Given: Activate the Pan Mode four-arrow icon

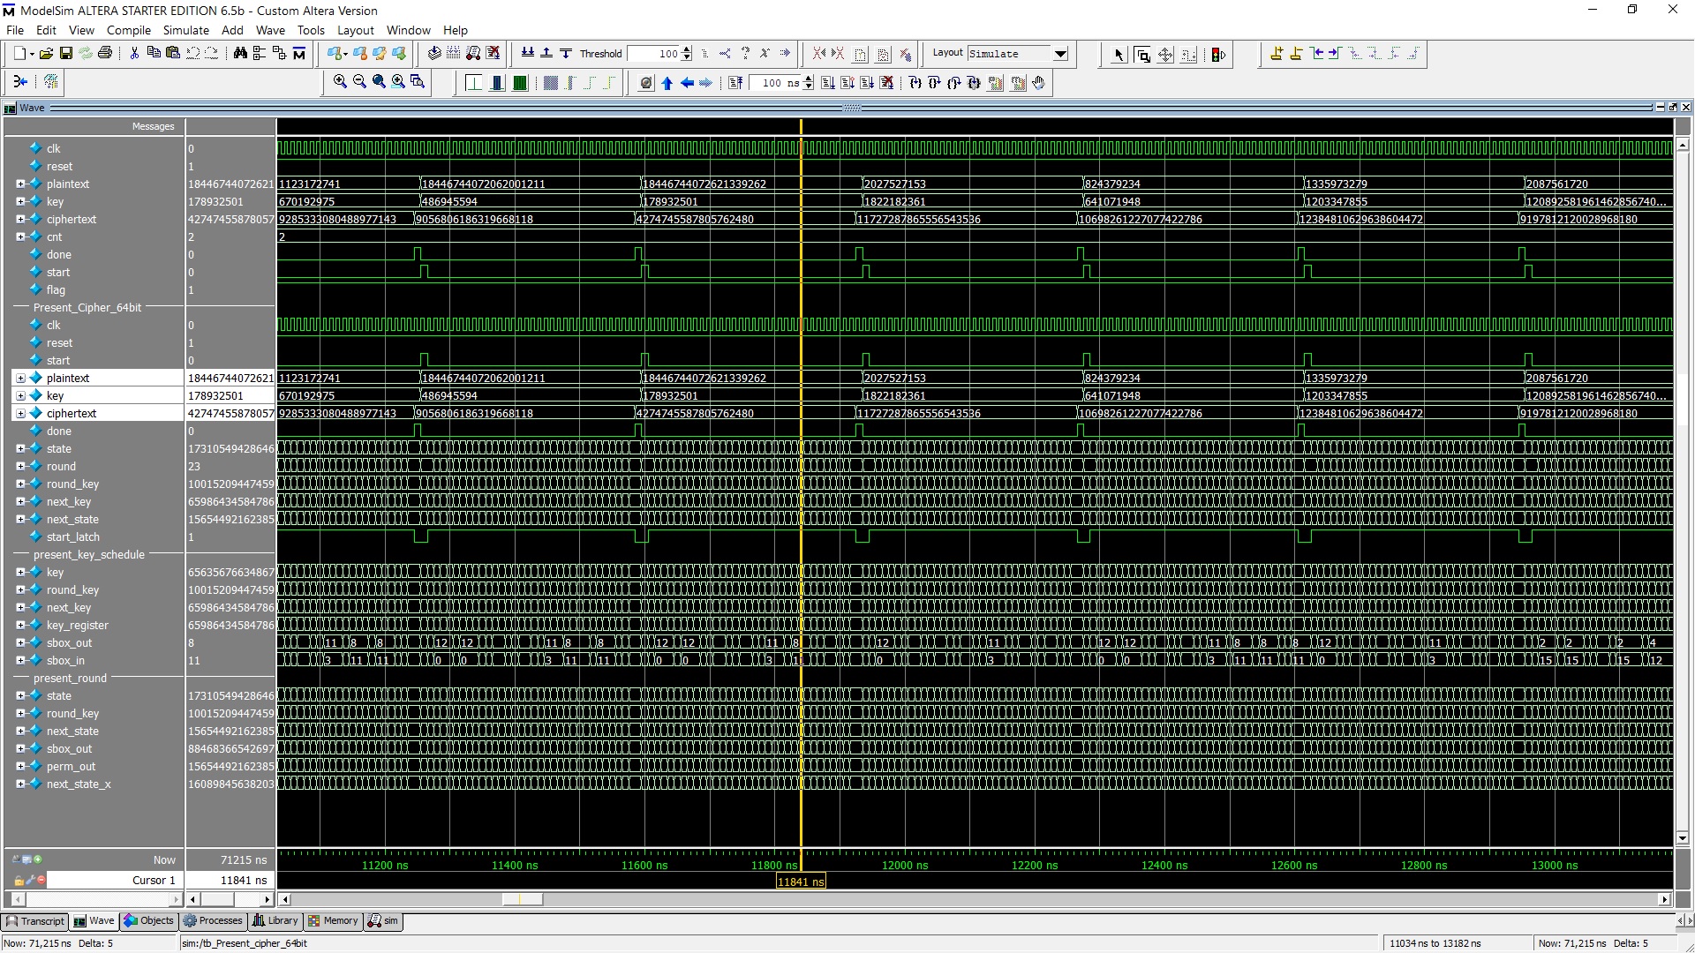Looking at the screenshot, I should pyautogui.click(x=1165, y=55).
